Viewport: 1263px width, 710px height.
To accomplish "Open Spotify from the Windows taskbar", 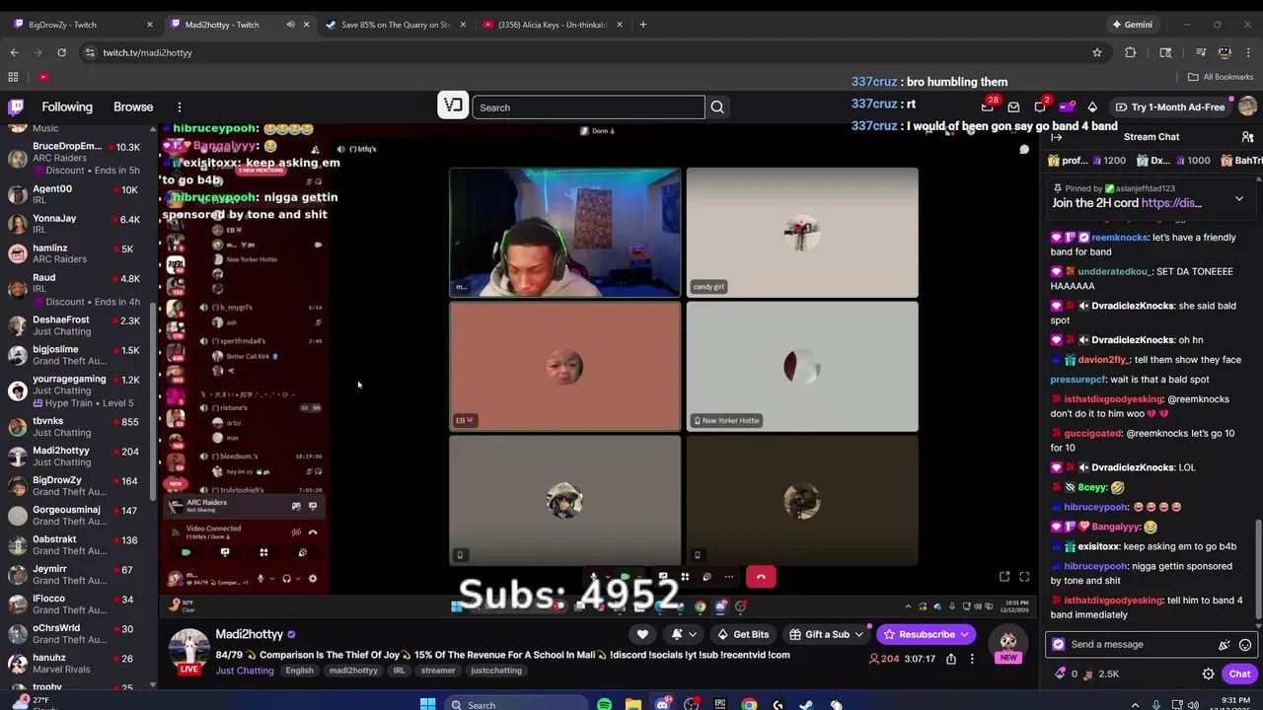I will click(x=605, y=704).
